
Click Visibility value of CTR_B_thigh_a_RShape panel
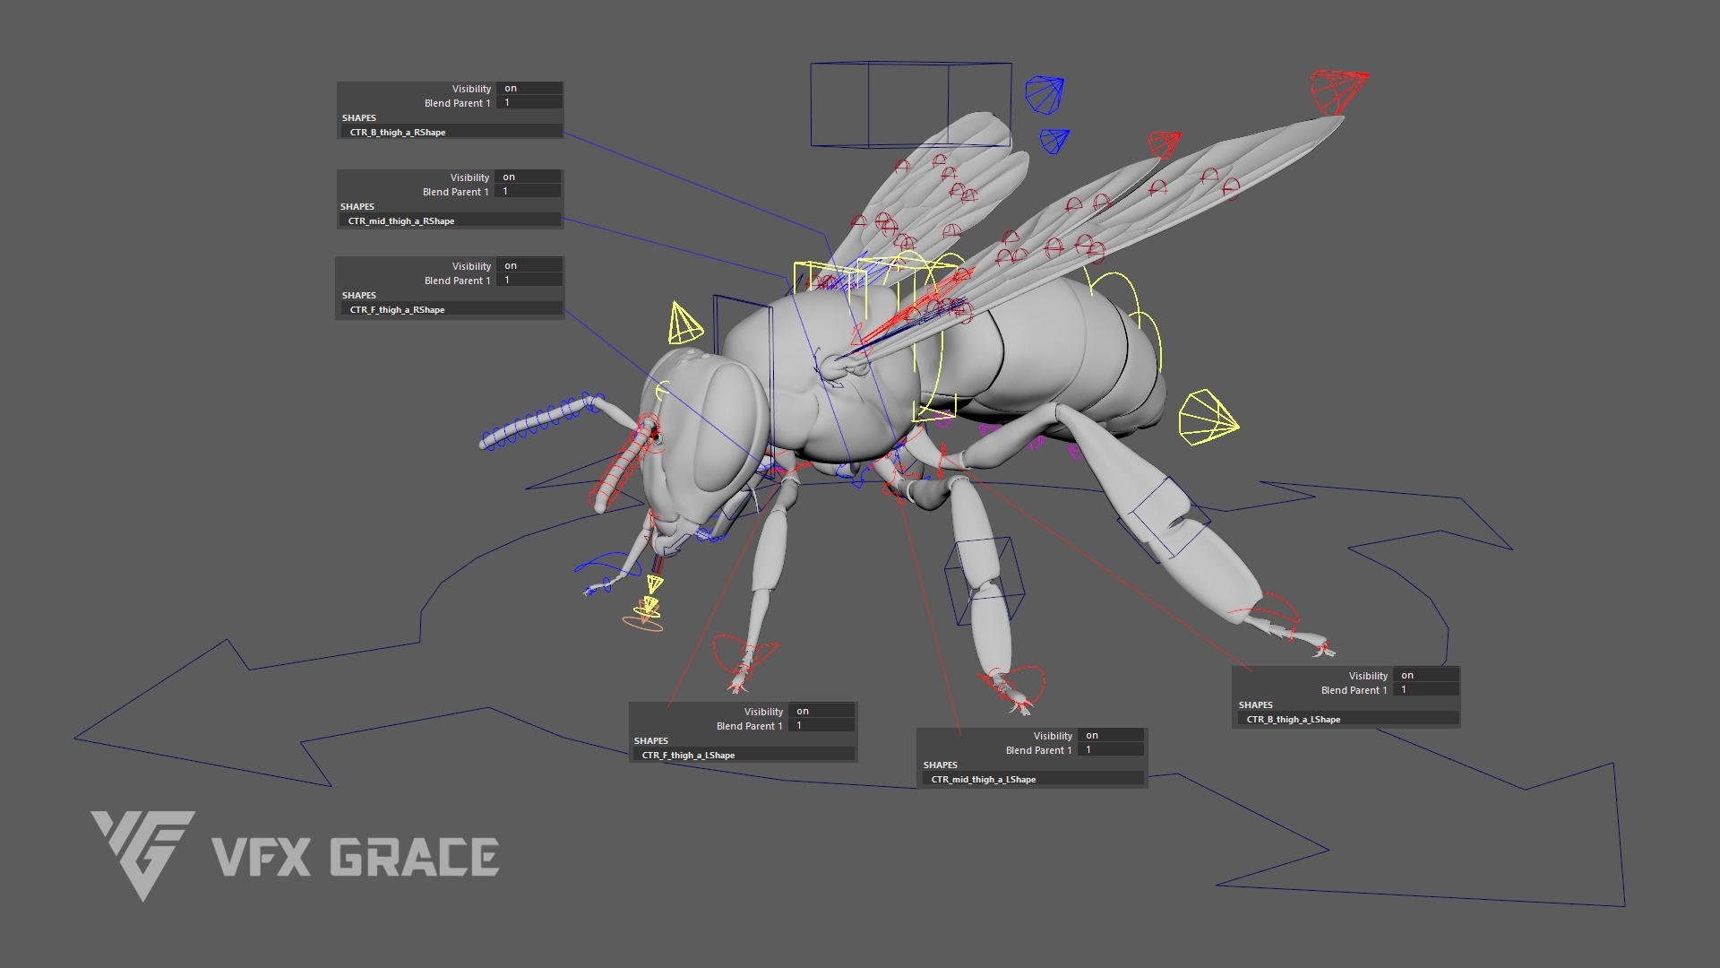click(529, 89)
